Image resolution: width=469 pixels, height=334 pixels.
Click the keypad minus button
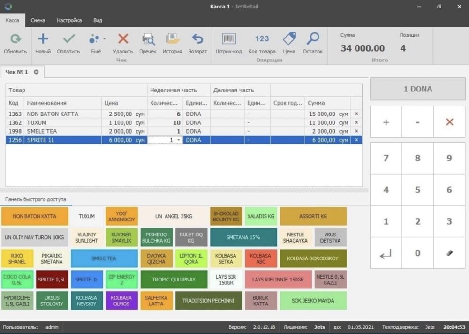click(x=417, y=122)
